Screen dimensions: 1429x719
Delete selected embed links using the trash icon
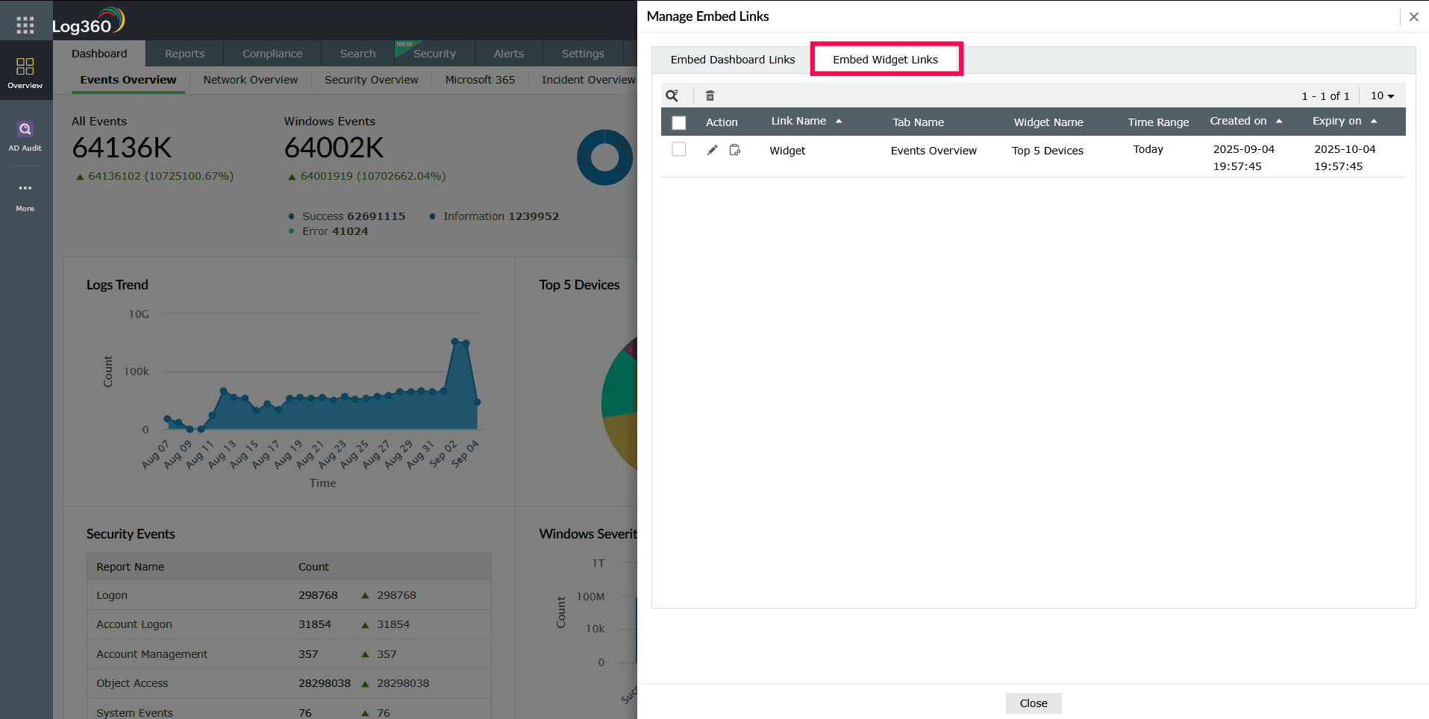point(710,95)
